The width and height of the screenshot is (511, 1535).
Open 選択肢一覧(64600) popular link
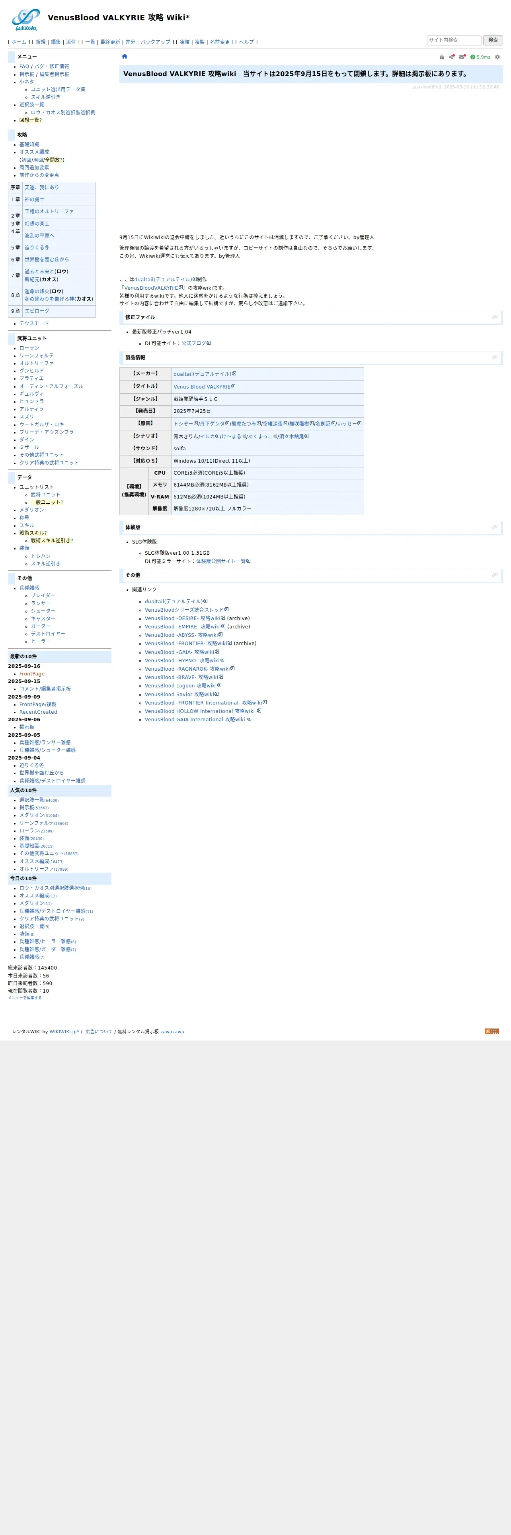[x=39, y=800]
